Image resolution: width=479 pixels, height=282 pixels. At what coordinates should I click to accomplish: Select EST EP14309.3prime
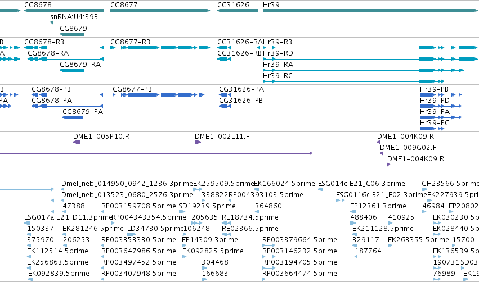[209, 240]
